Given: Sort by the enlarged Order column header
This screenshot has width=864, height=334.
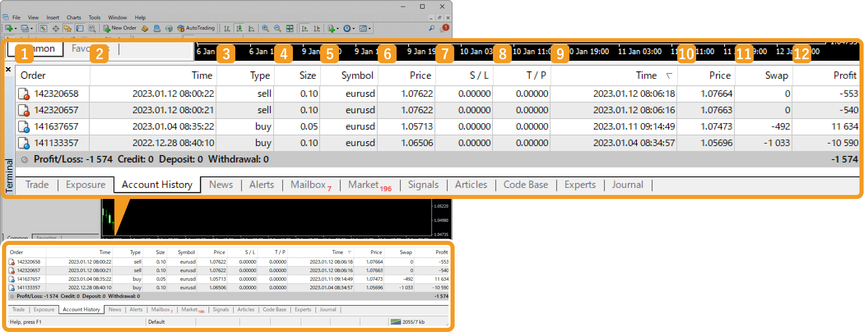Looking at the screenshot, I should point(53,75).
